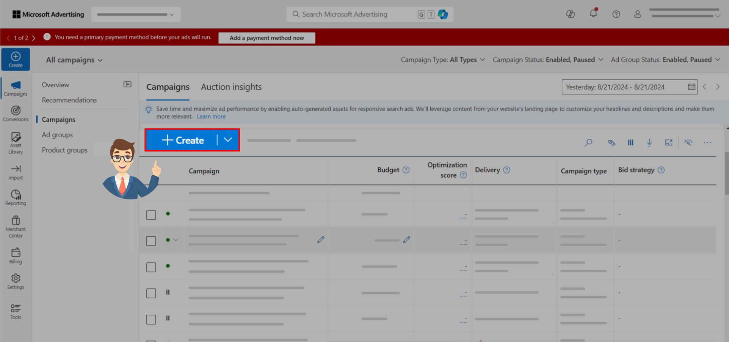The width and height of the screenshot is (729, 342).
Task: Download the campaigns table data
Action: [649, 143]
